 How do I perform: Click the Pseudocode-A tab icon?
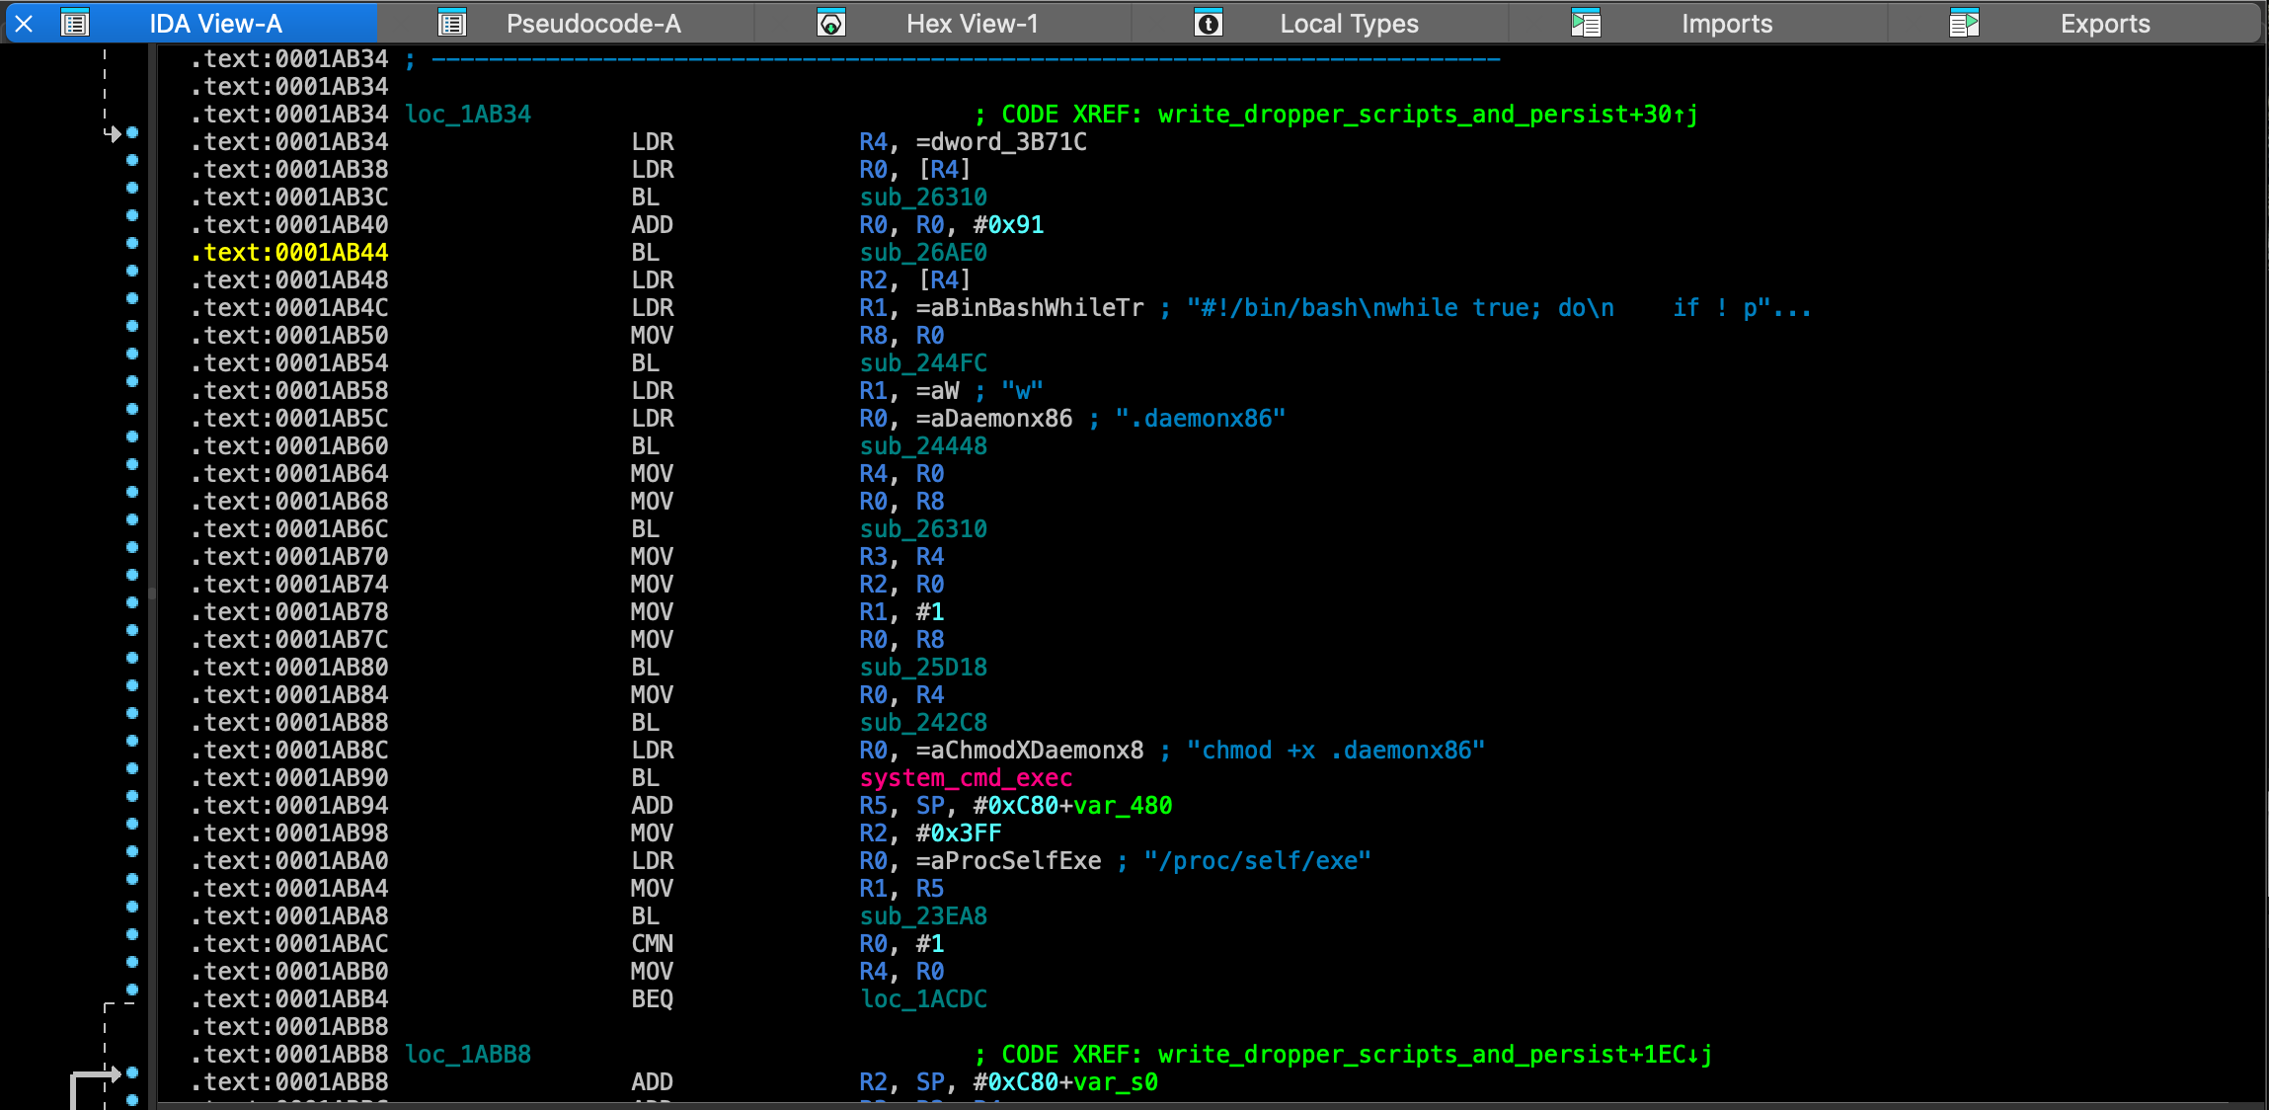[x=452, y=24]
